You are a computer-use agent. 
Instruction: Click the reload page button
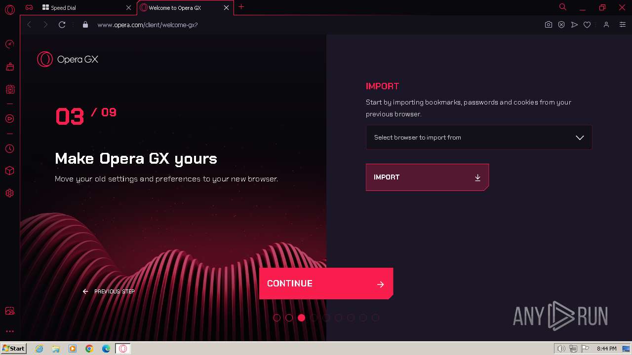(62, 25)
